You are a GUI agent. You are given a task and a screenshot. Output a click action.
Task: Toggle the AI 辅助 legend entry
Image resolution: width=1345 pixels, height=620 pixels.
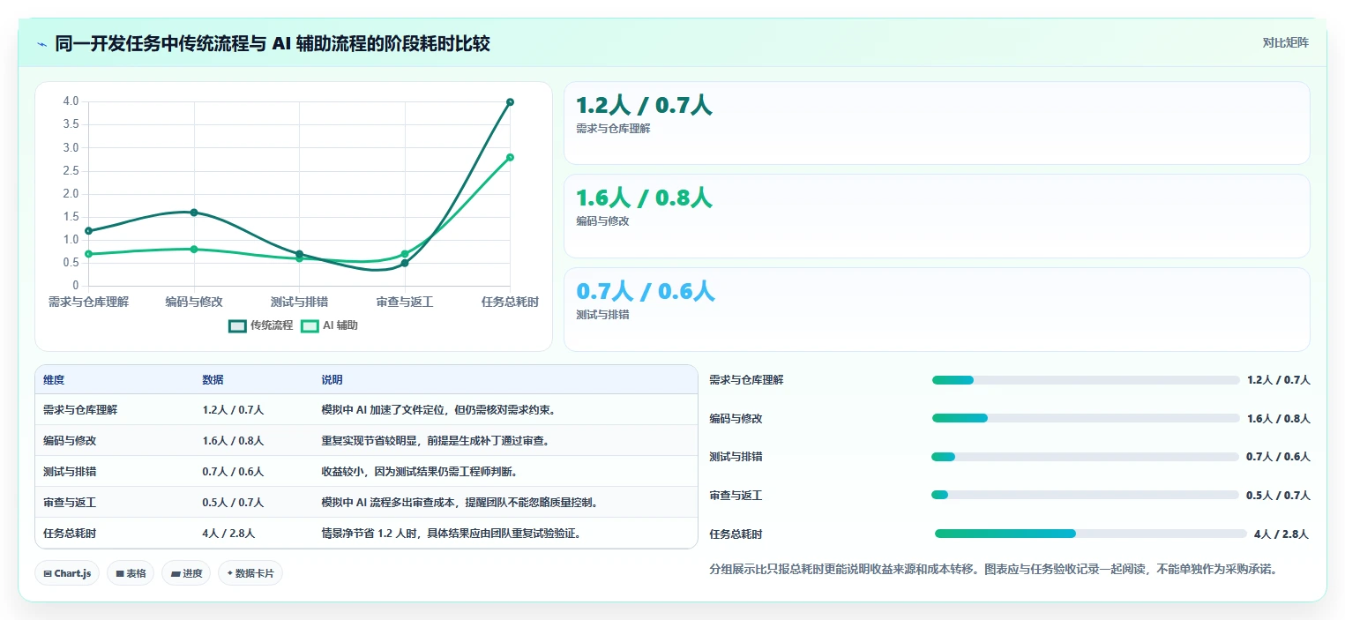tap(329, 325)
